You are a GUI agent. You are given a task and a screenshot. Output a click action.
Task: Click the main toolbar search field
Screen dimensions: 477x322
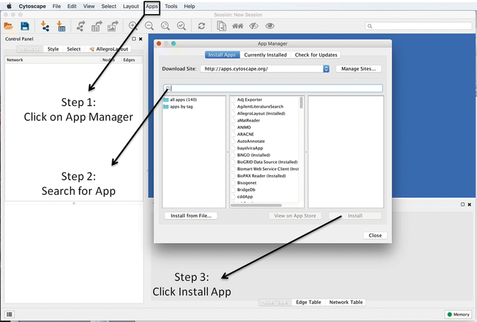[418, 26]
